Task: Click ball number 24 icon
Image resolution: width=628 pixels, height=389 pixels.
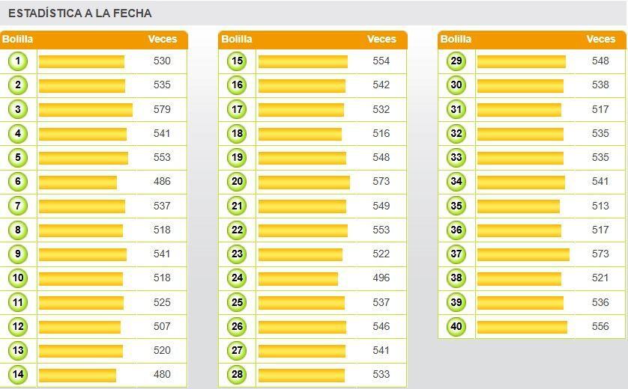Action: point(237,278)
